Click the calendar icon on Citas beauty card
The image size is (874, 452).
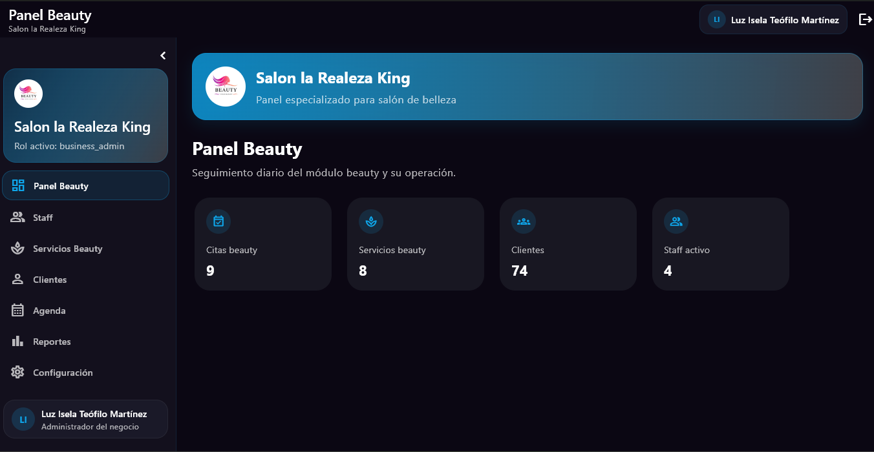[218, 221]
